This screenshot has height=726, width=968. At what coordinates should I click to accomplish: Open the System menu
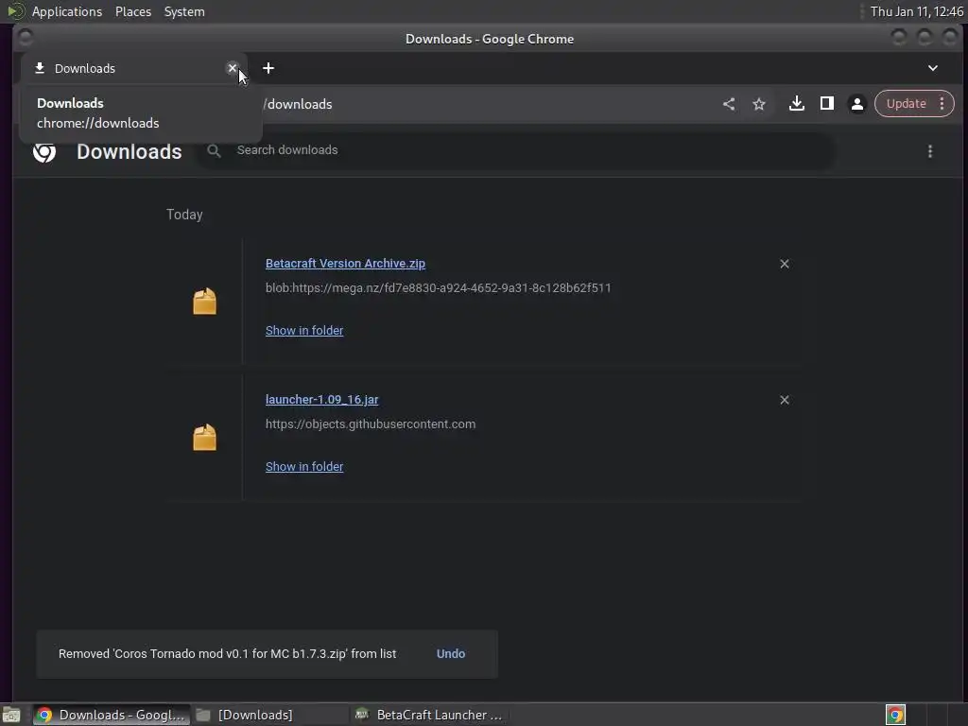pyautogui.click(x=184, y=11)
